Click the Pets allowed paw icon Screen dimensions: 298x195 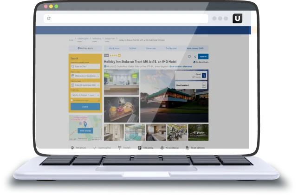pos(72,148)
